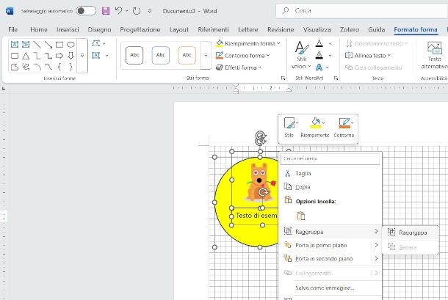Expand the Effetti forma menu

coord(242,67)
